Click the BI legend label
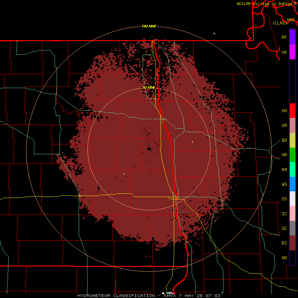Viewport: 298px width, 298px height. [x=284, y=243]
